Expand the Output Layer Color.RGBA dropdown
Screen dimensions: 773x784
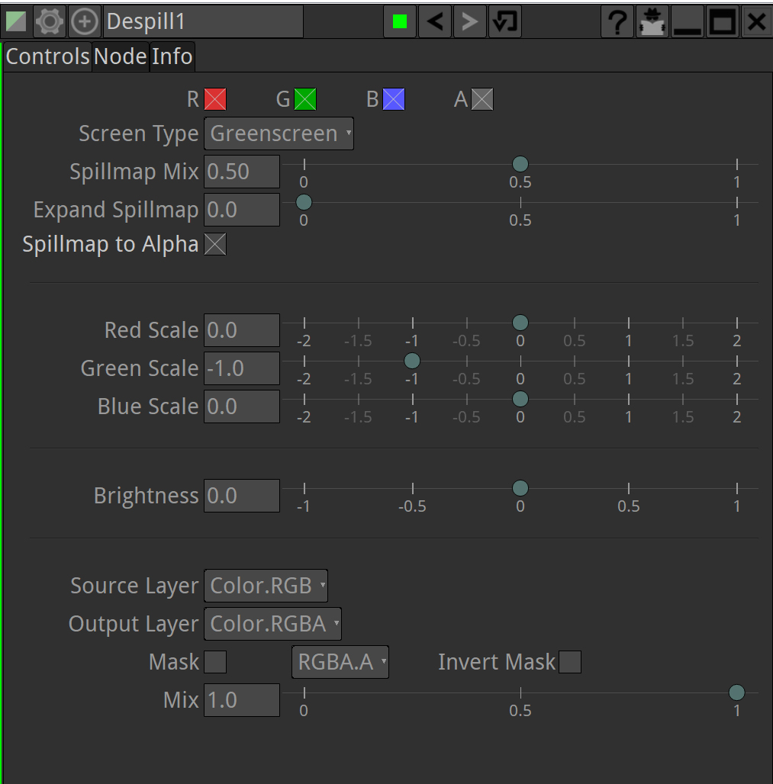[272, 624]
